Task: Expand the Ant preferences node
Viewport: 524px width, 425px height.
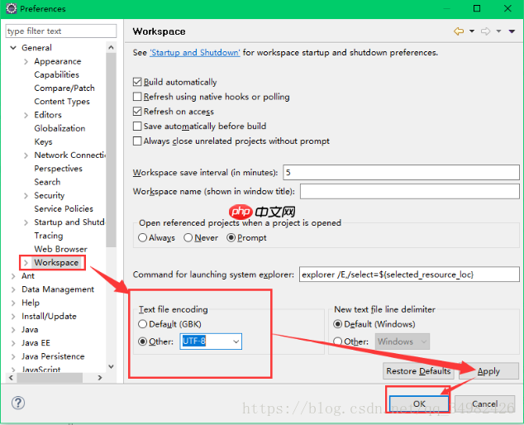Action: coord(13,276)
